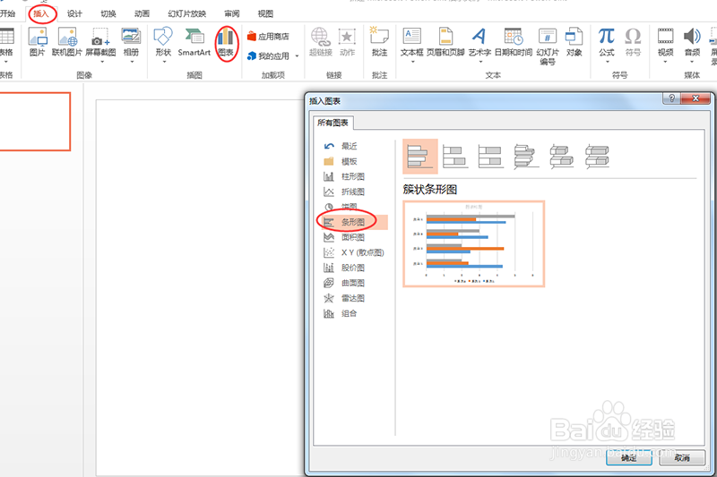Open 页眉和页脚 header and footer
Screen dimensions: 717x477
point(445,42)
